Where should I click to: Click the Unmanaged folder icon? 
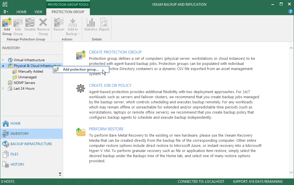[15, 77]
